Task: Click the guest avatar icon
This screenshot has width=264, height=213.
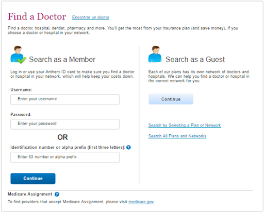Action: click(155, 54)
